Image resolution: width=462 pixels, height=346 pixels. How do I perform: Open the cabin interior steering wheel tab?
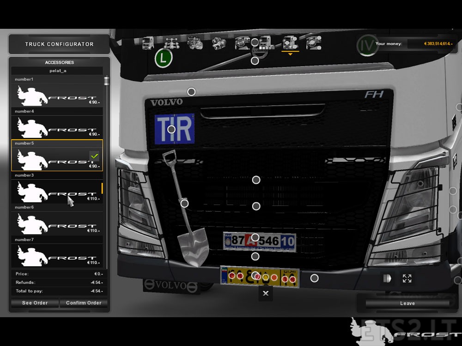(x=242, y=43)
